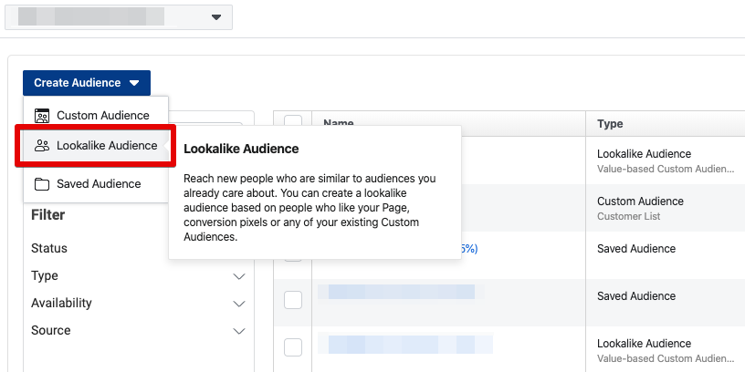Viewport: 745px width, 372px height.
Task: Expand the Availability filter section
Action: coord(239,304)
